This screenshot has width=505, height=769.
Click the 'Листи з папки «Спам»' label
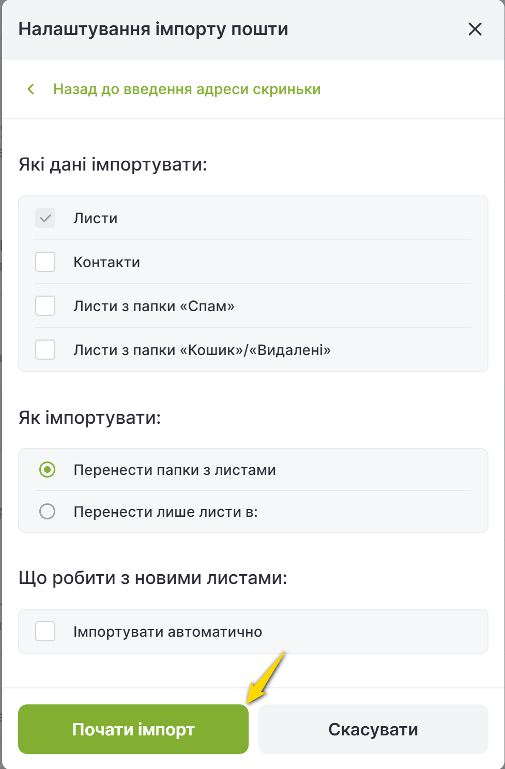click(x=154, y=306)
